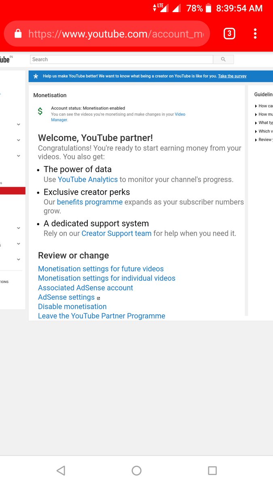Expand the 'How mu' guideline entry
The height and width of the screenshot is (486, 273).
pos(264,115)
